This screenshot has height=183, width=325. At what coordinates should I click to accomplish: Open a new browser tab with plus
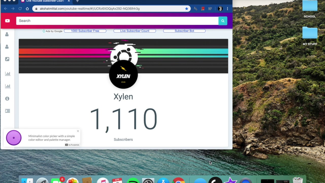click(77, 1)
